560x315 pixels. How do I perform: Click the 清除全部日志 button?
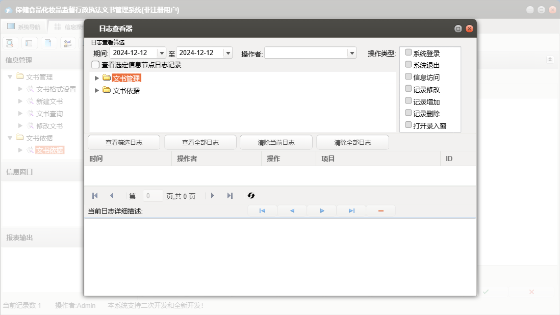point(352,143)
